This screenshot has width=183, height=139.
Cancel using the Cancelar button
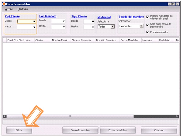pos(159,130)
